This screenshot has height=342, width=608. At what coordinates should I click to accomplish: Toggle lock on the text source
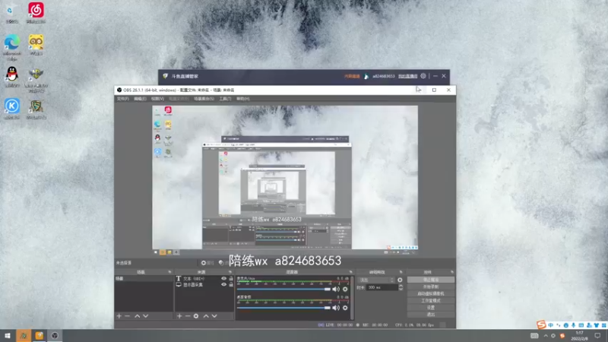point(231,278)
